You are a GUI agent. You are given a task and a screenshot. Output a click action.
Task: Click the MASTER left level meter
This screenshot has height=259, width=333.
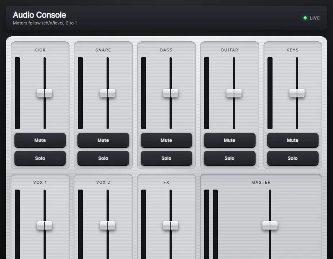(x=207, y=224)
